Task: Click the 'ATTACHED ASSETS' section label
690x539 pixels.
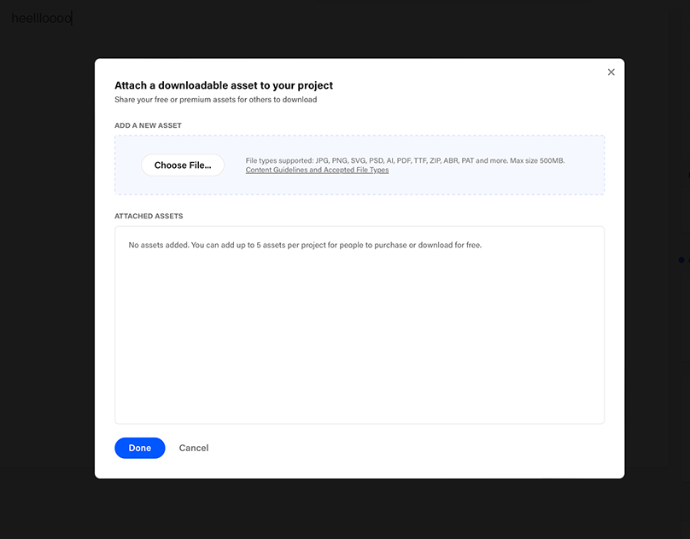Action: click(x=149, y=217)
